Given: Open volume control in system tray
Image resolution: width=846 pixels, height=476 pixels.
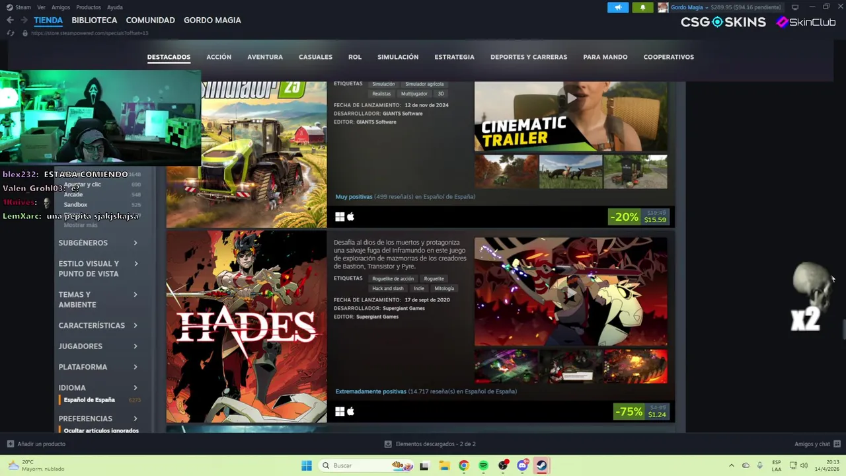Looking at the screenshot, I should pyautogui.click(x=804, y=465).
